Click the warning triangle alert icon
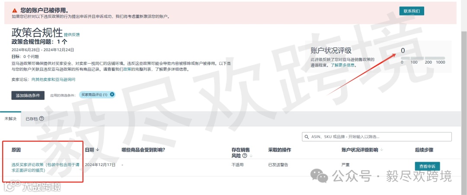The height and width of the screenshot is (195, 467). tap(15, 10)
